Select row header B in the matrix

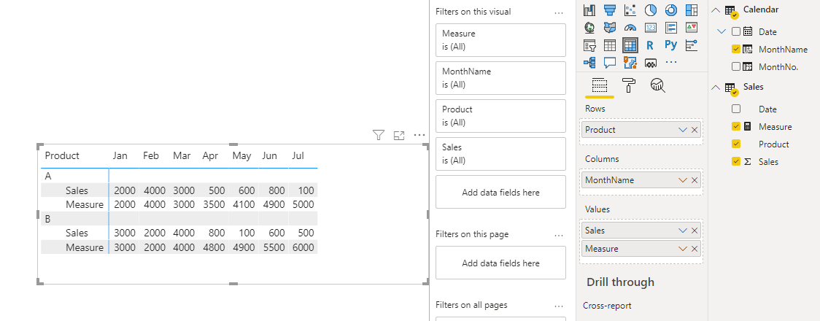47,219
